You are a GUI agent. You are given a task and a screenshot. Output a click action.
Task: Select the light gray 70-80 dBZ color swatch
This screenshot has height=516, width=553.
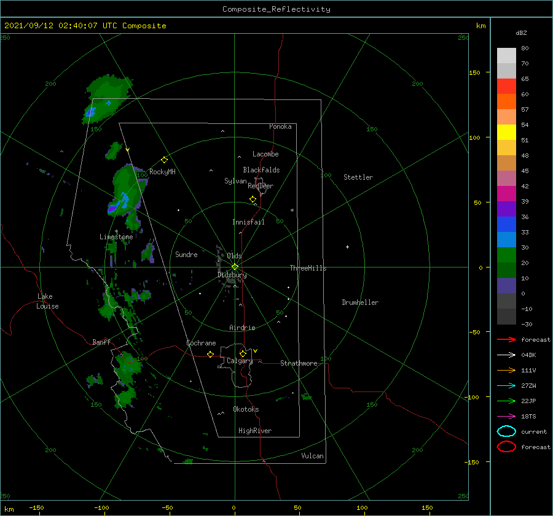506,56
